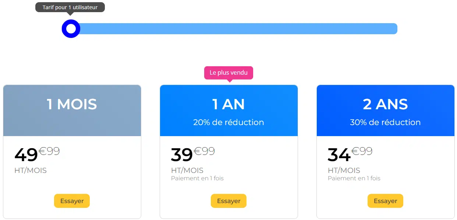Click the 49€99 price
457x220 pixels.
click(37, 155)
